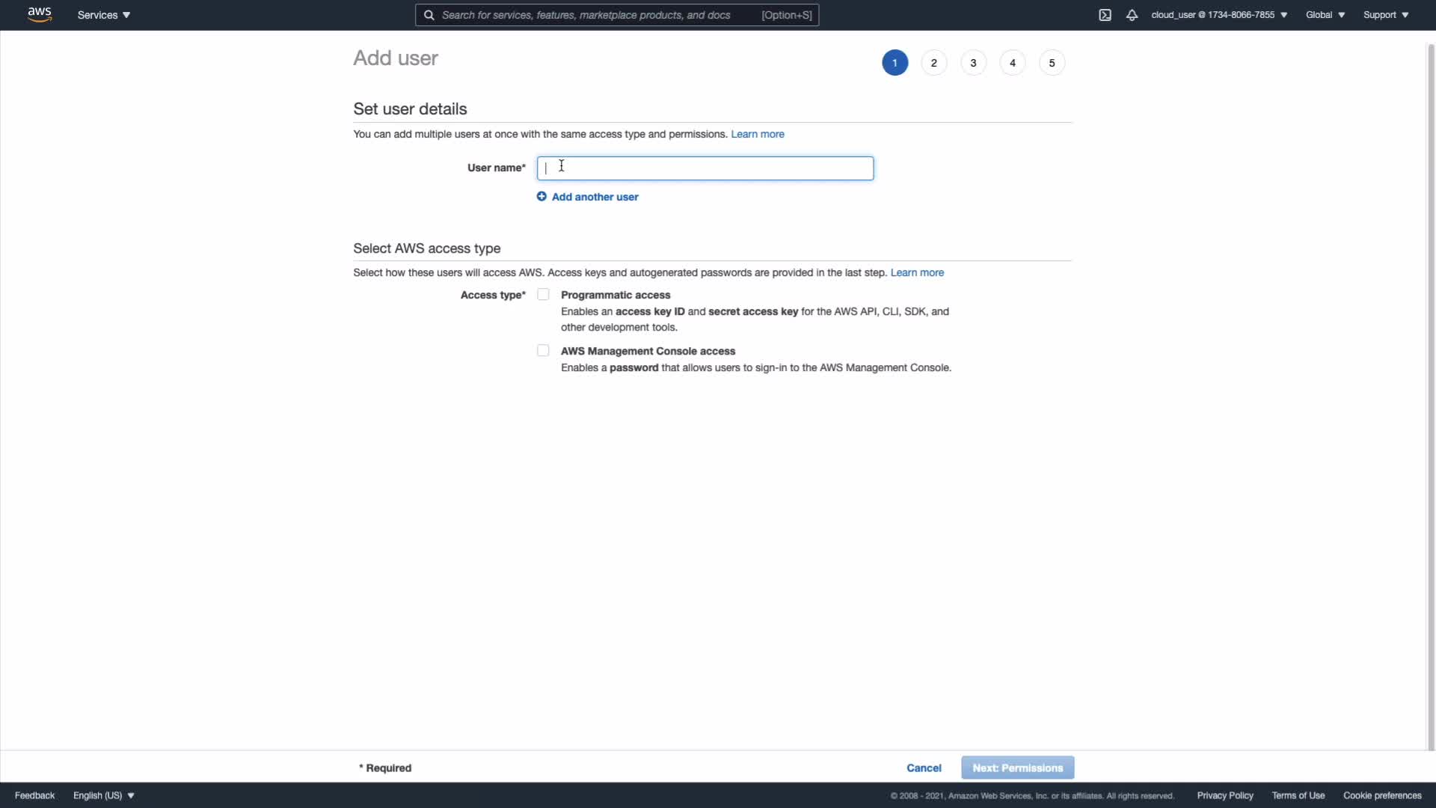Screen dimensions: 1436x808
Task: Open the CloudShell terminal icon
Action: 1105,15
